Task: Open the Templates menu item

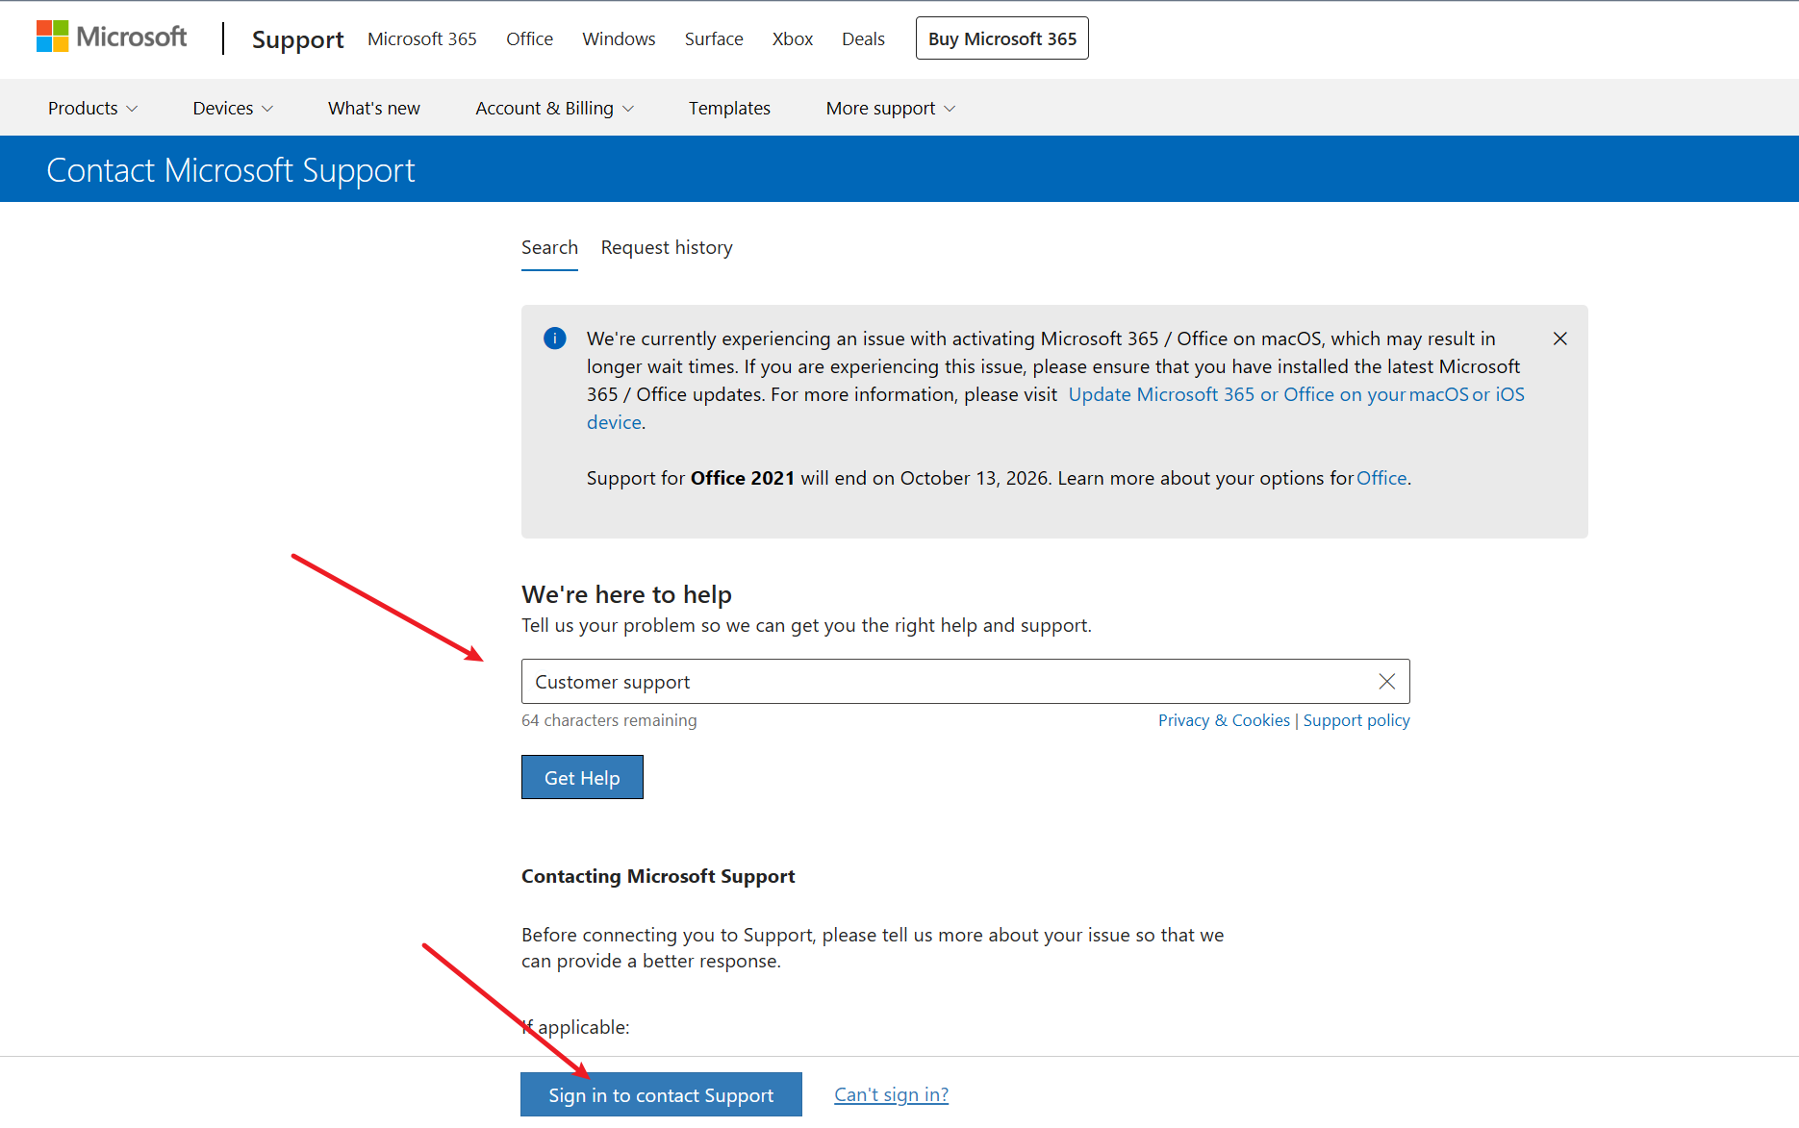Action: tap(729, 109)
